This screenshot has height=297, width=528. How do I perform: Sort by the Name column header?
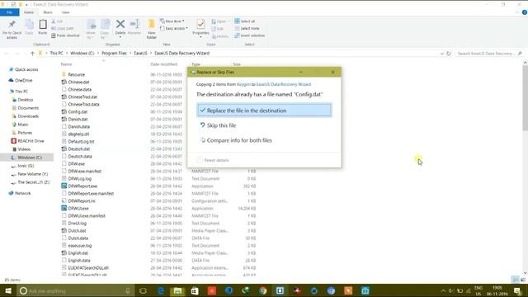tap(66, 64)
